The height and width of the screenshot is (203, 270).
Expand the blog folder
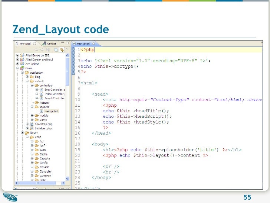pos(27,77)
